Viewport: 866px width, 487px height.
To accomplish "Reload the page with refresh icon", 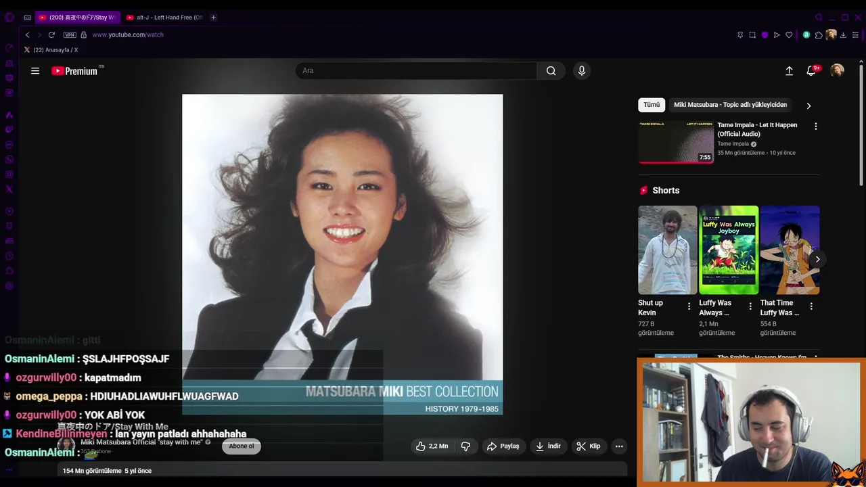I will point(51,34).
